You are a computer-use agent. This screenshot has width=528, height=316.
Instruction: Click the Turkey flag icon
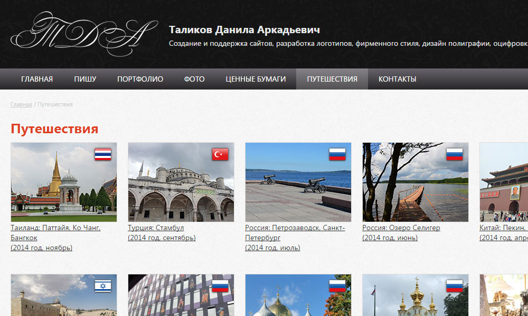pos(220,154)
